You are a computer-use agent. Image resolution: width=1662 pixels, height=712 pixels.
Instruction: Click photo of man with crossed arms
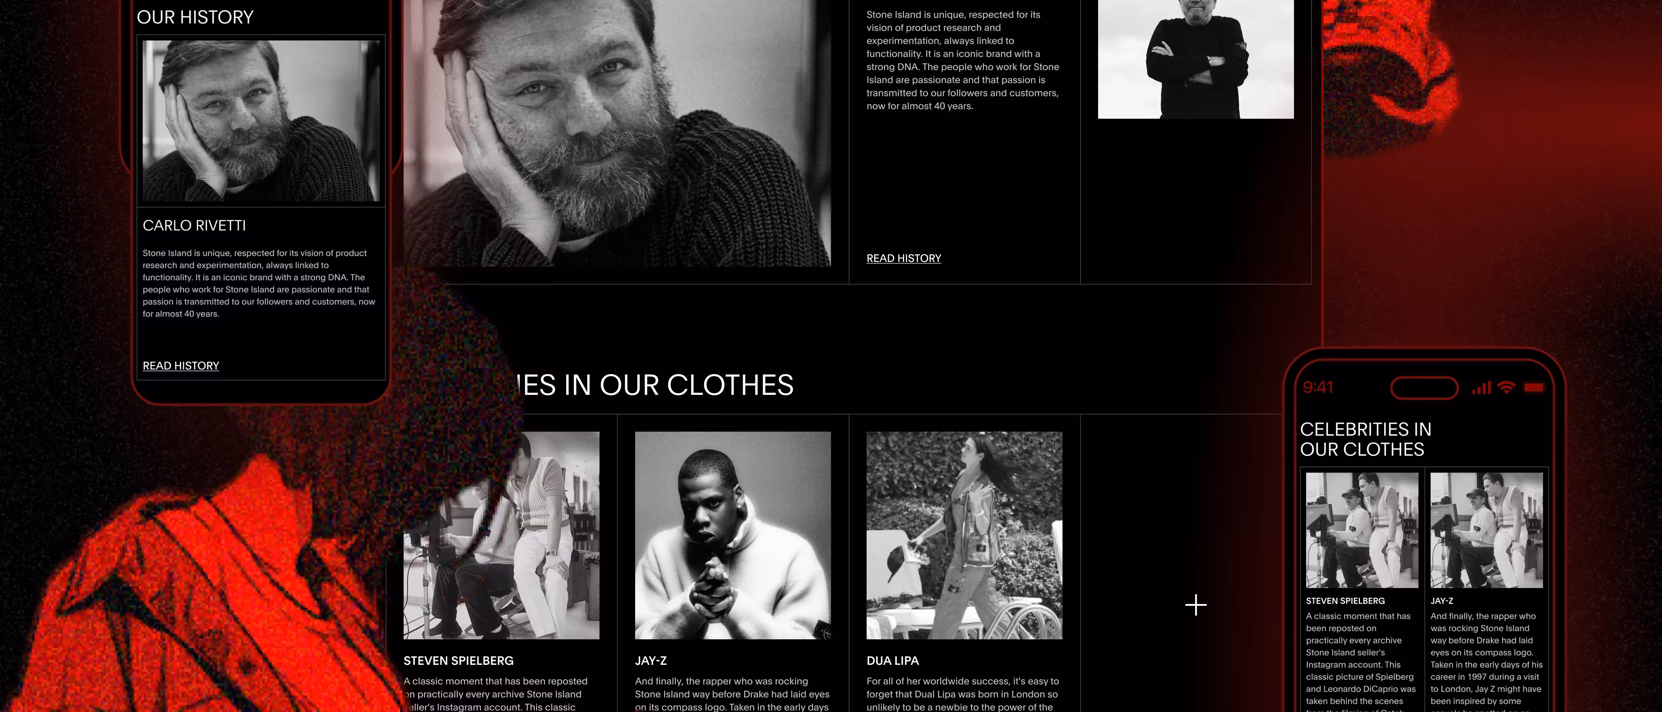1195,59
